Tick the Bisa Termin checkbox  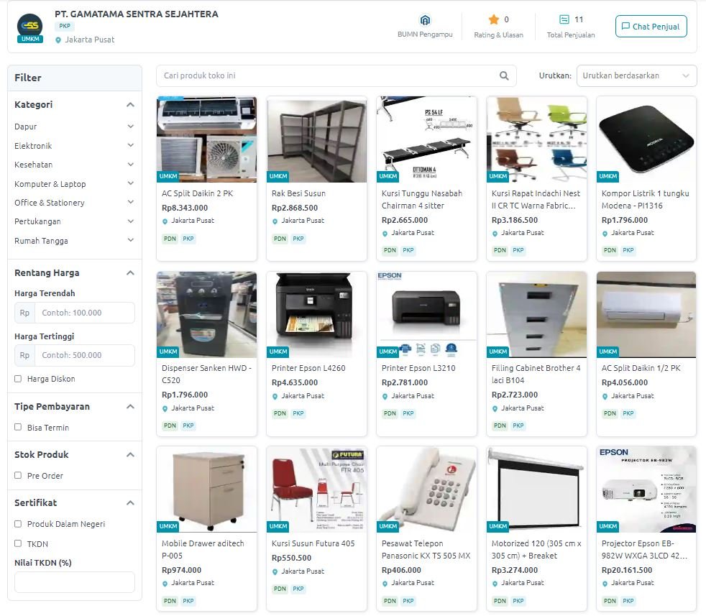(18, 427)
